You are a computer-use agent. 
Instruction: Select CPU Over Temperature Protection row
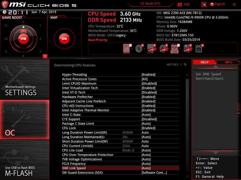pyautogui.click(x=121, y=154)
